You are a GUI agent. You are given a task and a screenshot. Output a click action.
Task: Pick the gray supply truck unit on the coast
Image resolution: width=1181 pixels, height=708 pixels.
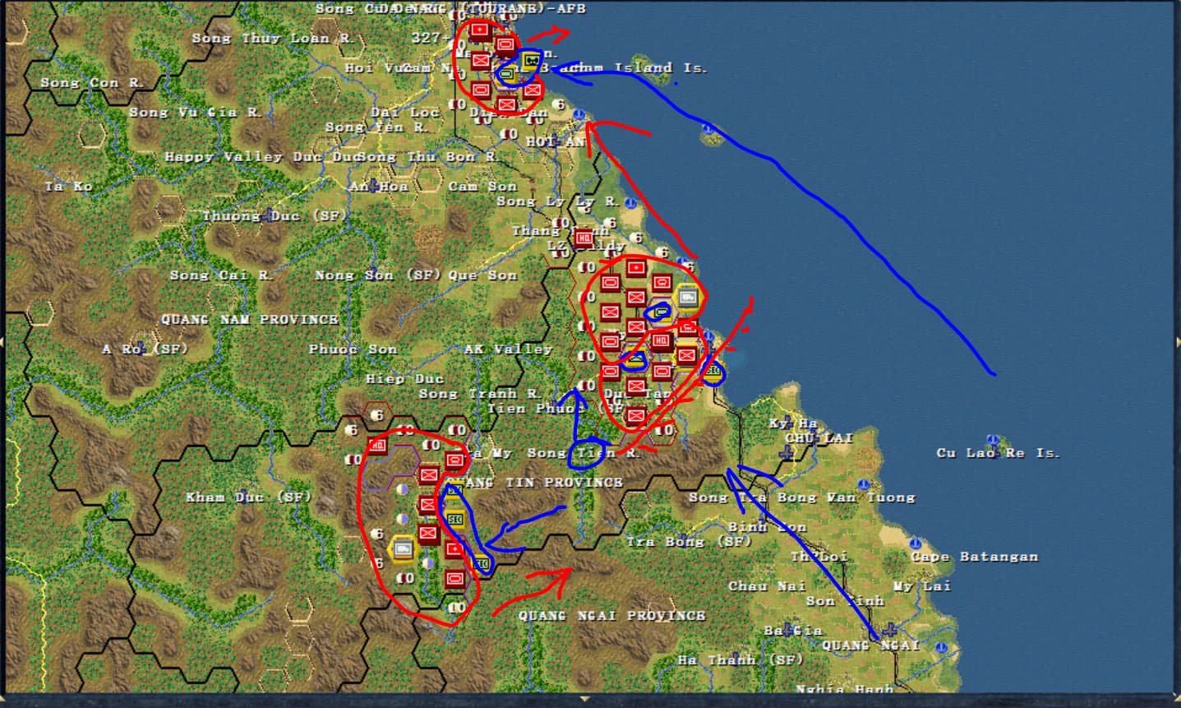coord(687,298)
